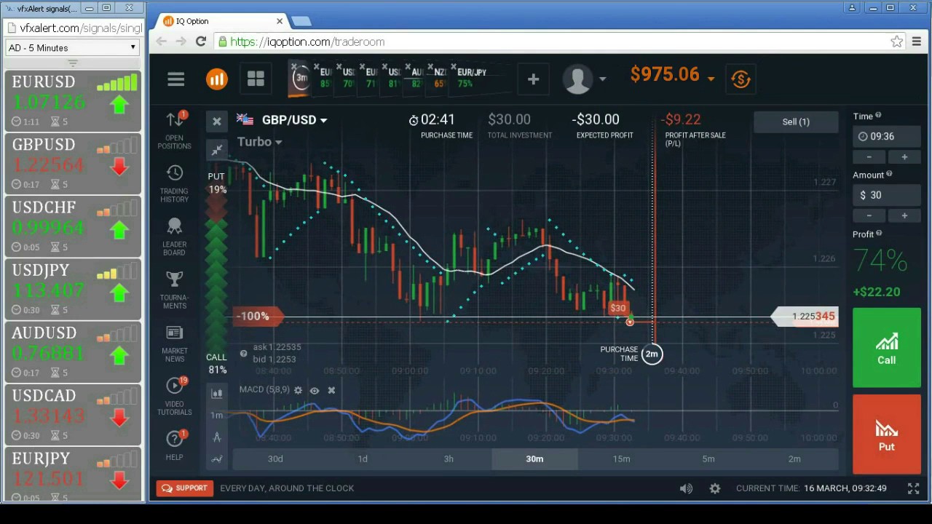Increase the amount with plus
The height and width of the screenshot is (524, 932).
click(x=904, y=215)
